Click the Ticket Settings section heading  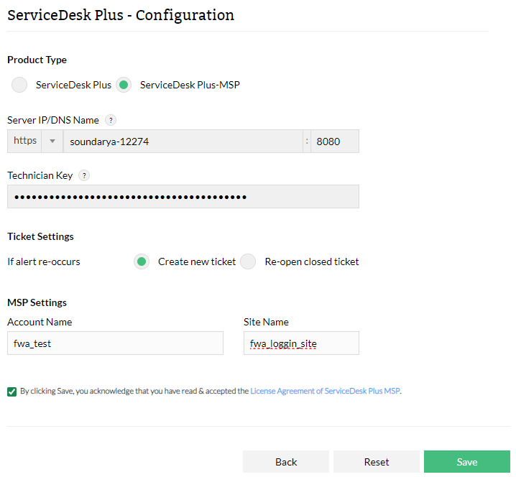(40, 236)
